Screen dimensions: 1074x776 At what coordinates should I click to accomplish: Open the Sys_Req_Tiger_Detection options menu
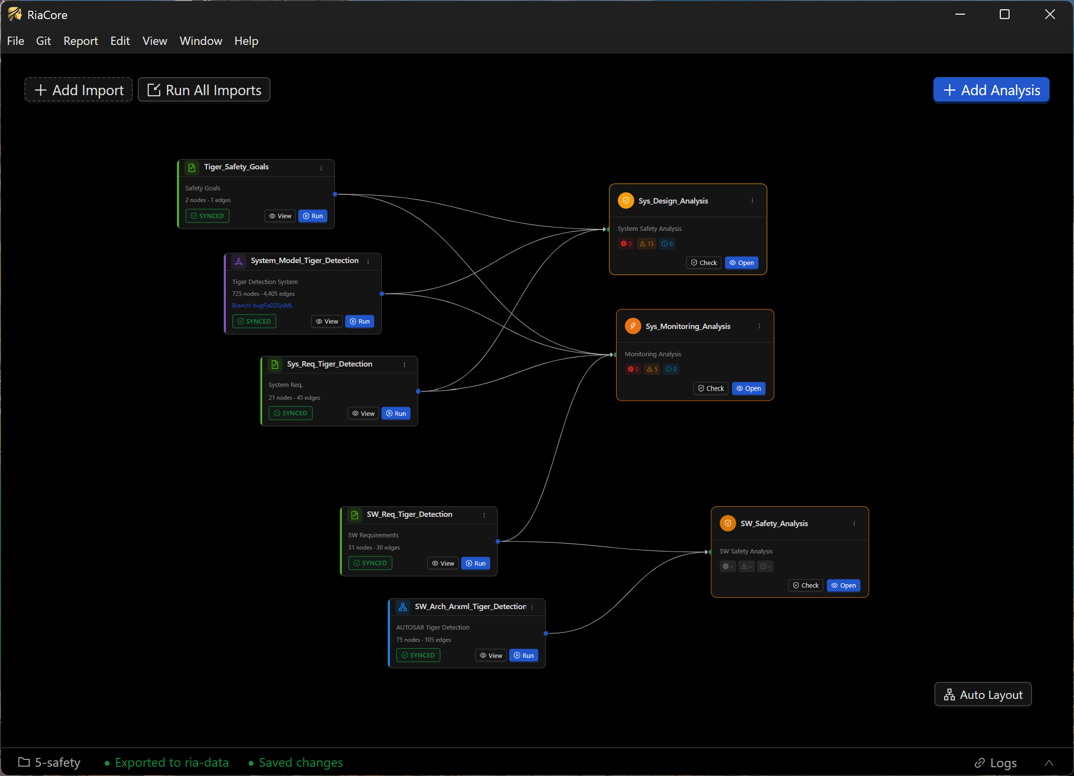click(x=404, y=365)
